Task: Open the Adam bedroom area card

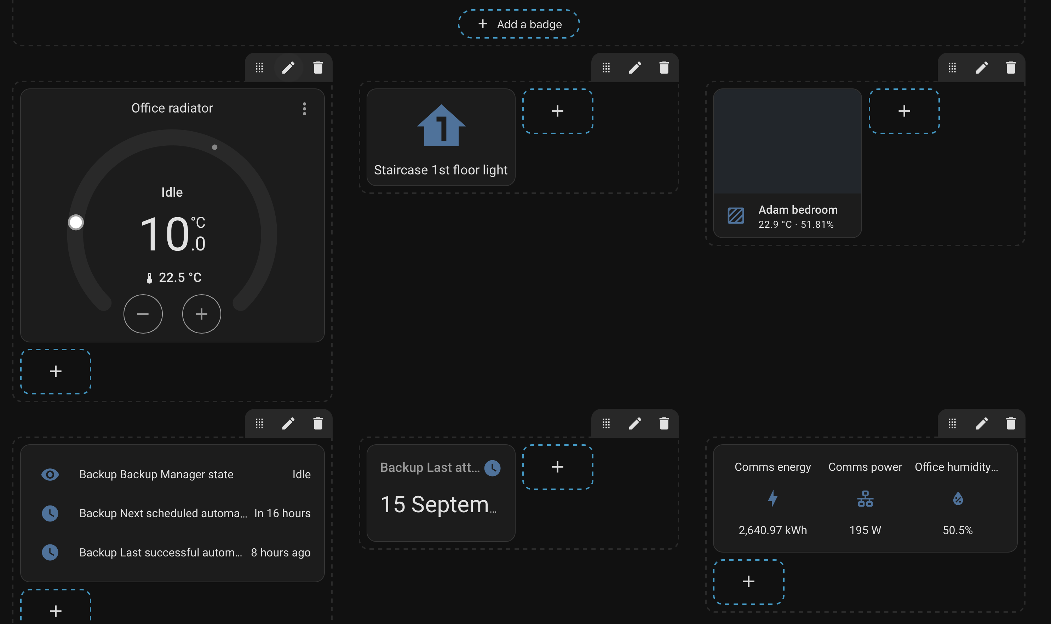Action: pos(787,163)
